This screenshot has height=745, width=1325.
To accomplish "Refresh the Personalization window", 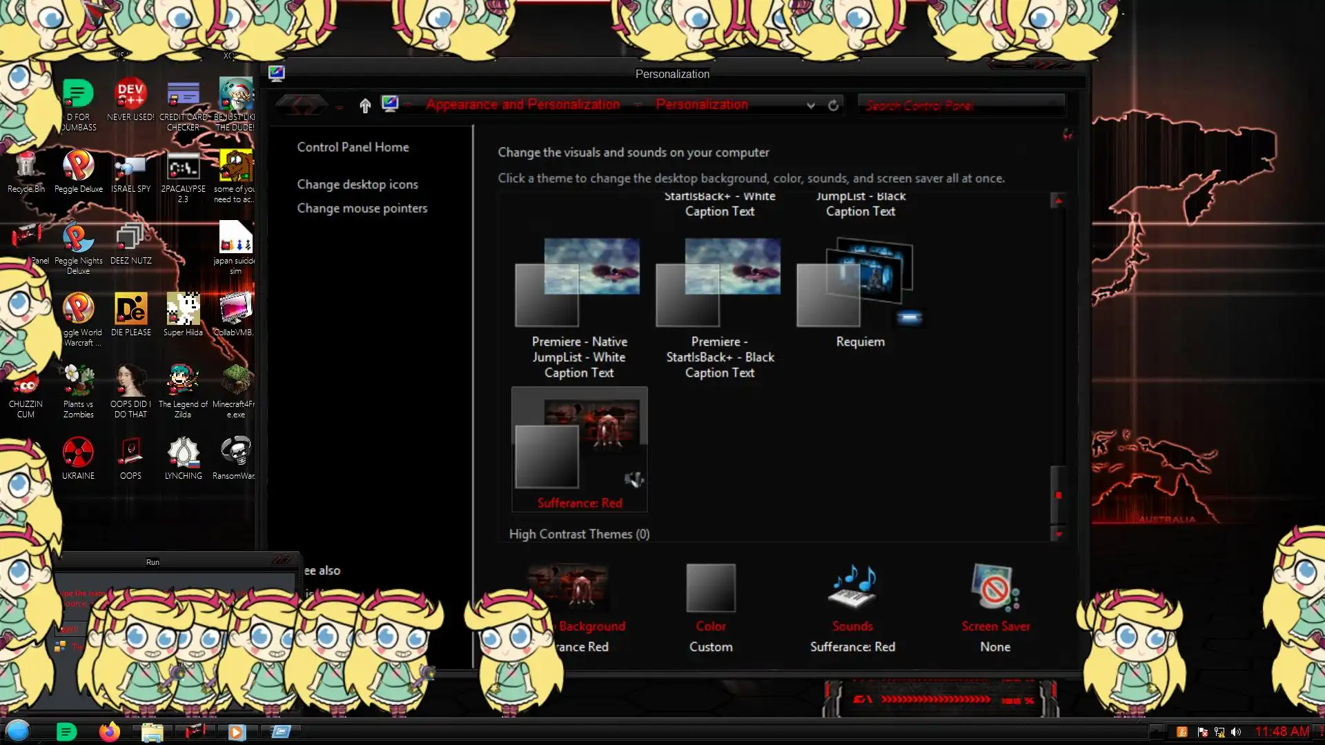I will [833, 105].
